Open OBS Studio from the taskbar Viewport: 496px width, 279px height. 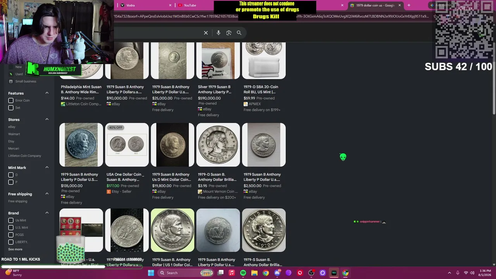coord(311,273)
